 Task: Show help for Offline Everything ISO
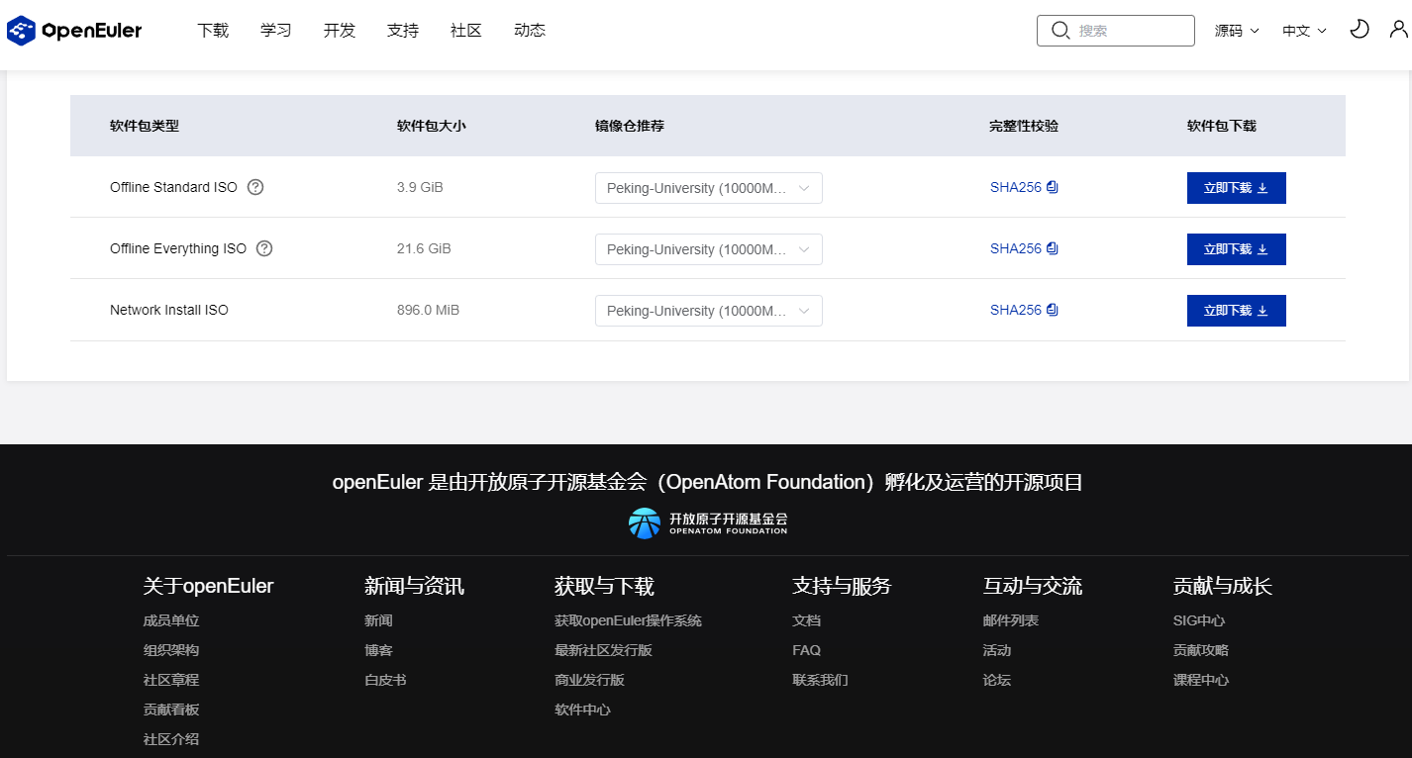[x=264, y=248]
